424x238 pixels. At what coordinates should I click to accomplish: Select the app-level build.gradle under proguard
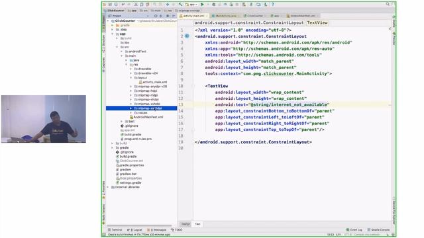click(x=131, y=134)
